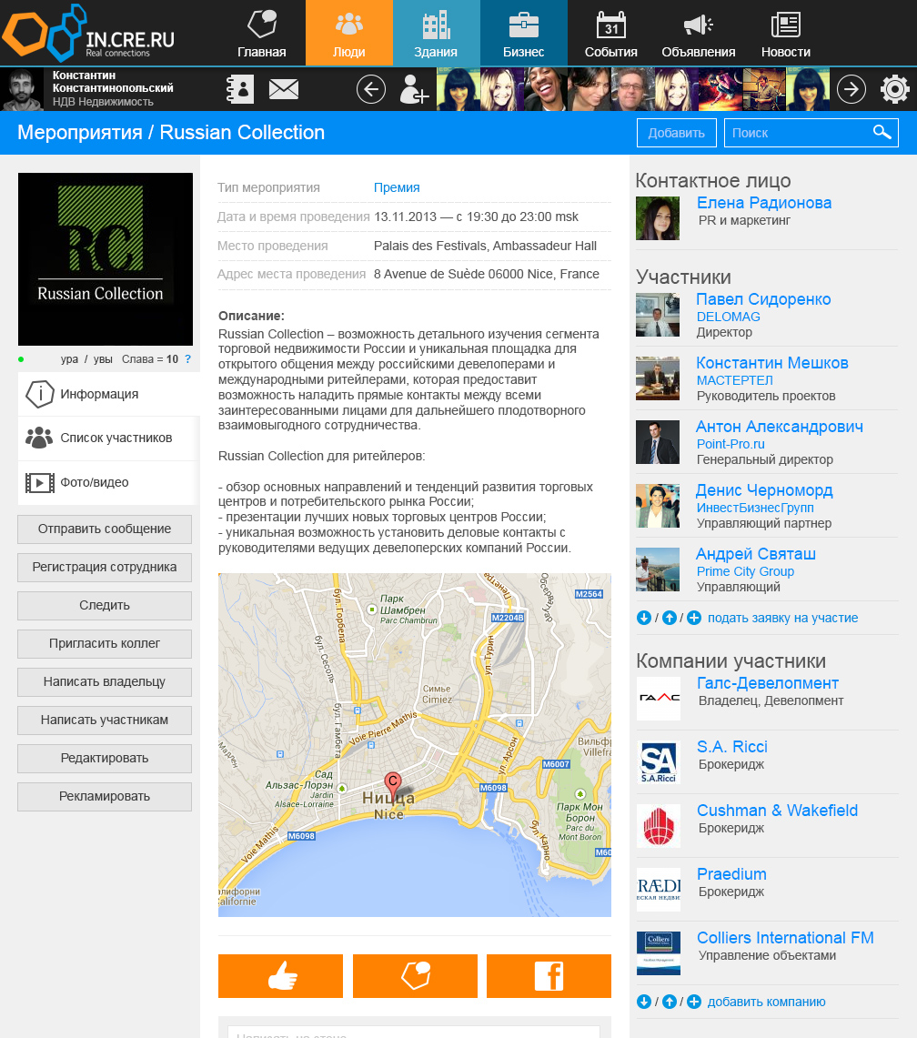917x1038 pixels.
Task: Click the Следить button
Action: coord(105,606)
